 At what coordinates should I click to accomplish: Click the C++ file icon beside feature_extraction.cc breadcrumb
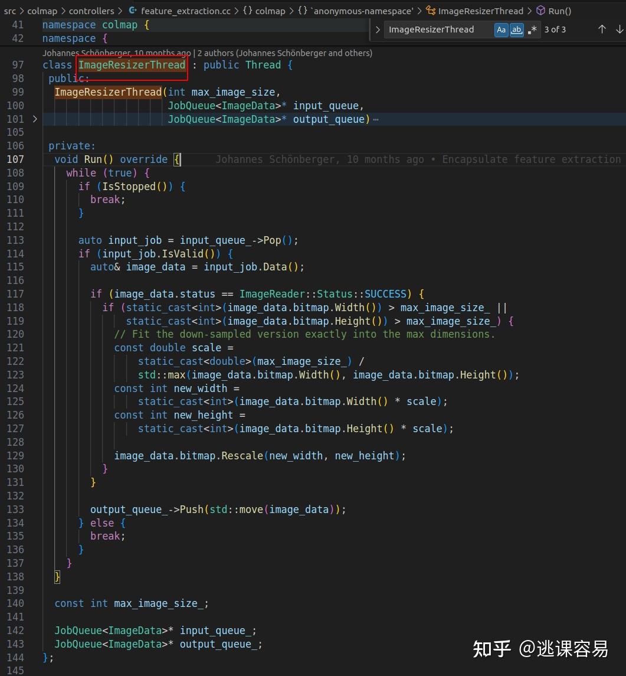point(133,11)
